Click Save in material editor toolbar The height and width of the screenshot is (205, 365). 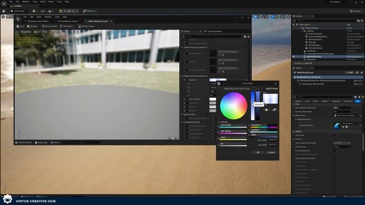coord(21,26)
